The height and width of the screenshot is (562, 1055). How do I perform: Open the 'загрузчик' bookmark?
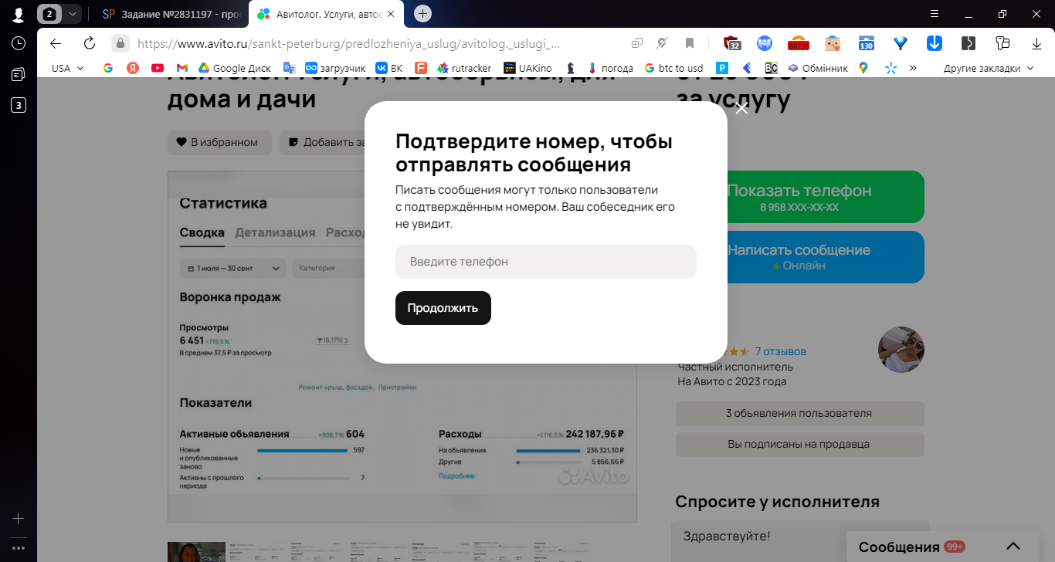coord(335,68)
